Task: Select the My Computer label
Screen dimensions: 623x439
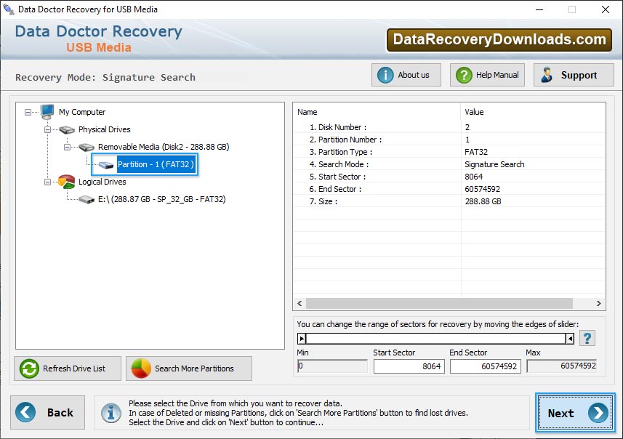Action: pos(82,112)
